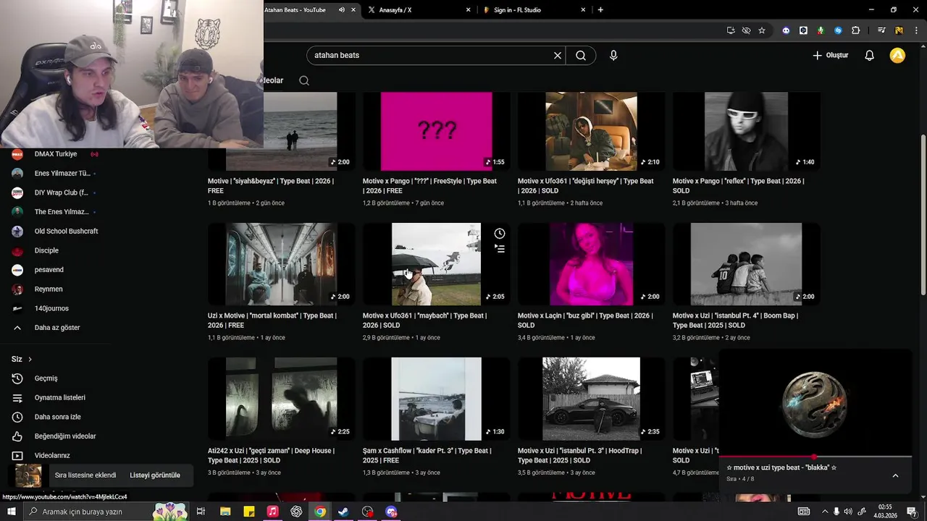
Task: Open the Chrome extensions puzzle menu
Action: pos(856,30)
